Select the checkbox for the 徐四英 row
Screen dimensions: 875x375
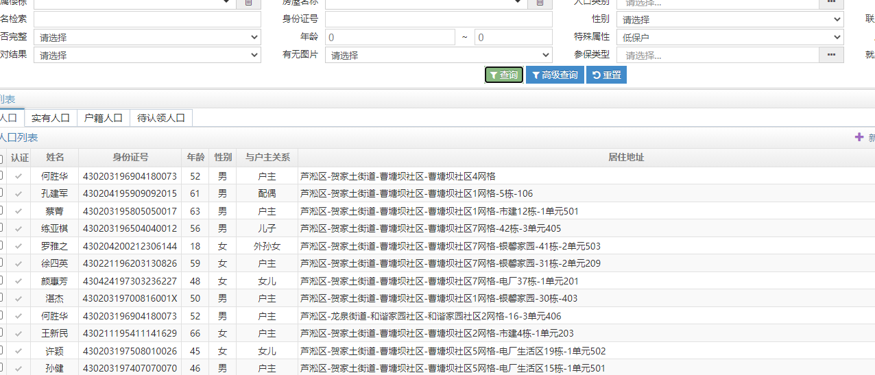coord(1,263)
